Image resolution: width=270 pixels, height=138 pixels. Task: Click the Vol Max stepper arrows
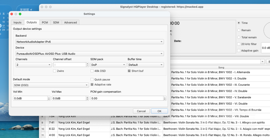tap(88, 98)
